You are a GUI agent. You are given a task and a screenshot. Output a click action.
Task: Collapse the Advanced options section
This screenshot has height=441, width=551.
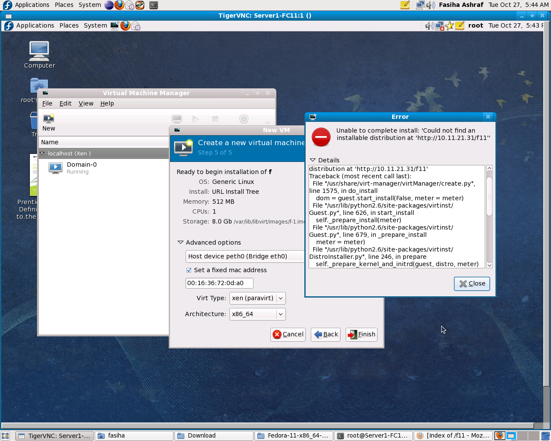pos(181,242)
